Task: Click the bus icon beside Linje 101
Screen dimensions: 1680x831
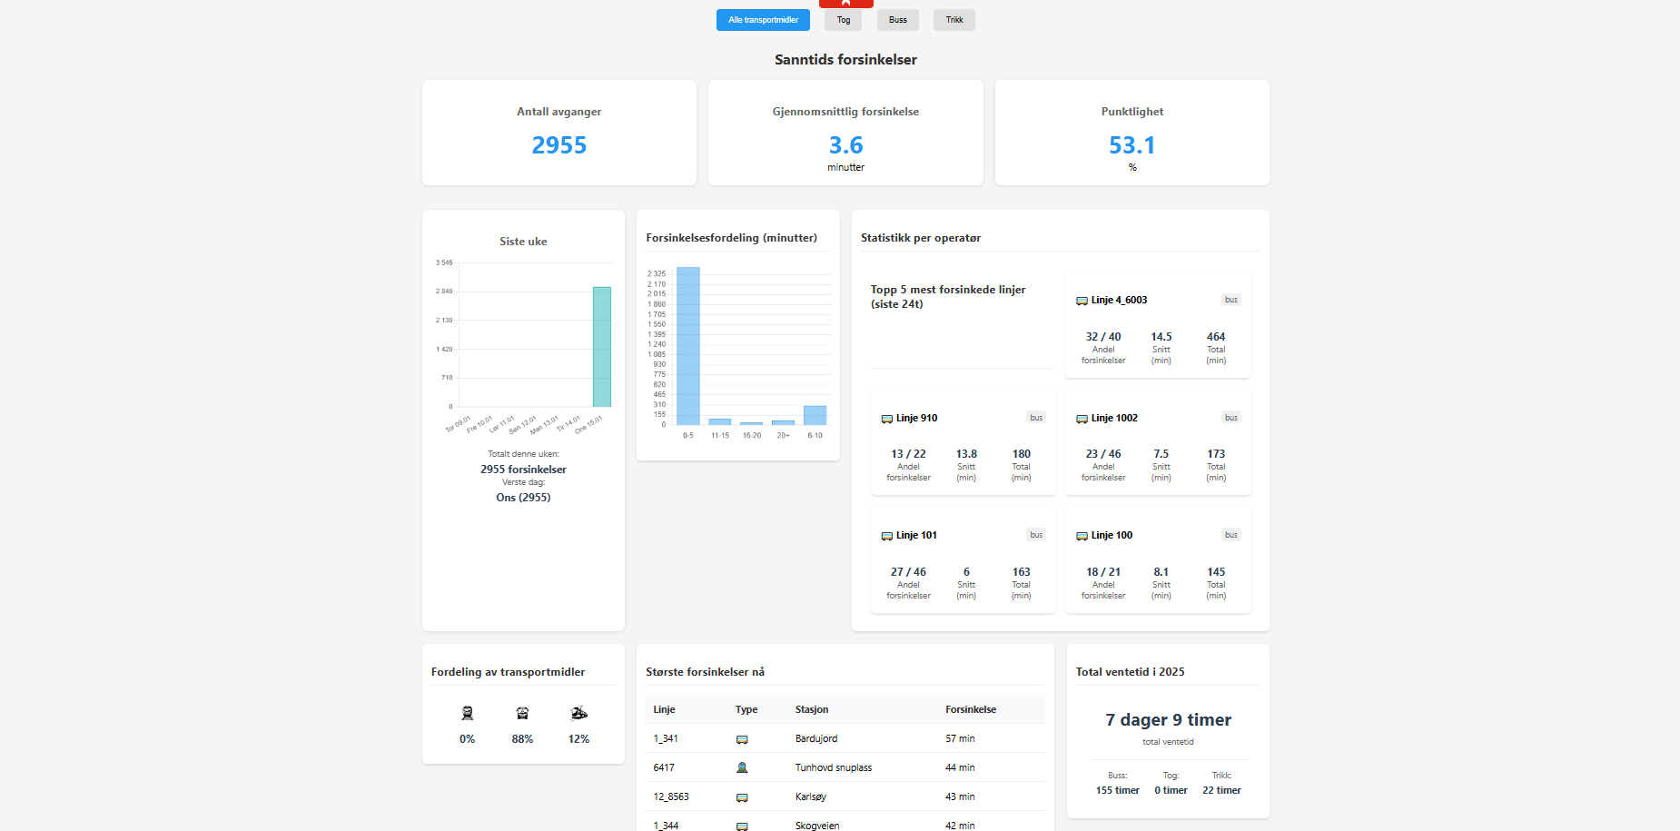Action: tap(887, 536)
